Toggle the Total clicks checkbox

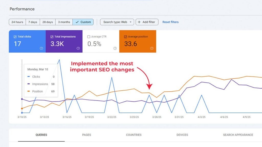click(15, 37)
